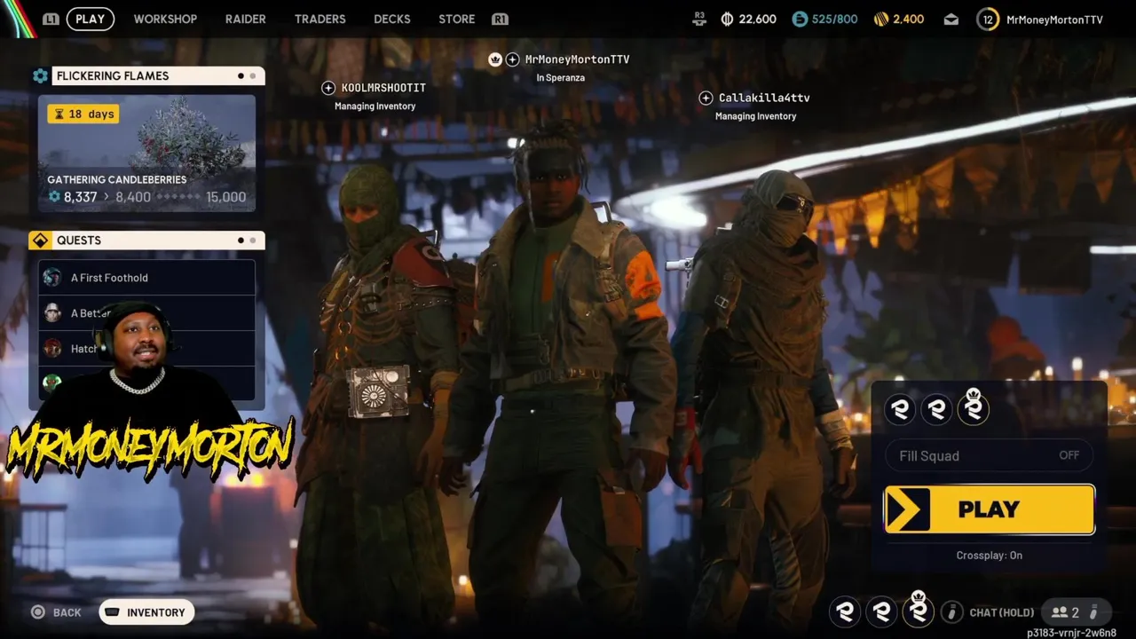Click the crowned squad avatar beside Chat
The width and height of the screenshot is (1136, 639).
tap(919, 610)
